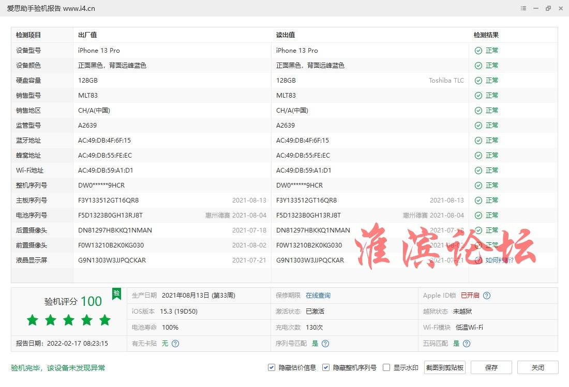
Task: Click the check icon in 设备型号 row
Action: (478, 50)
